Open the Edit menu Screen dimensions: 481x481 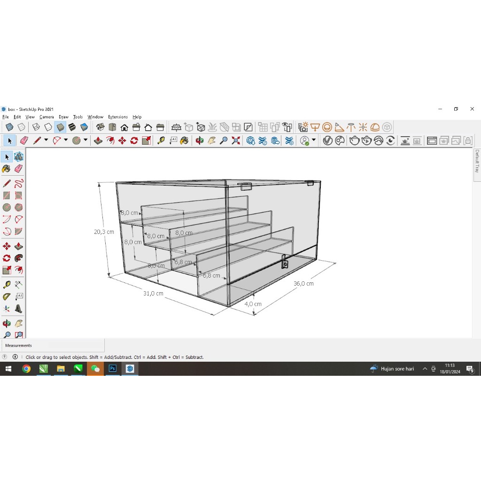17,117
